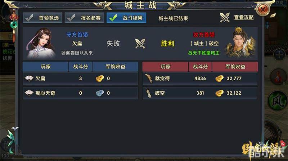Click gold ingot icon in 就觉得 row
This screenshot has width=288, height=161.
219,79
